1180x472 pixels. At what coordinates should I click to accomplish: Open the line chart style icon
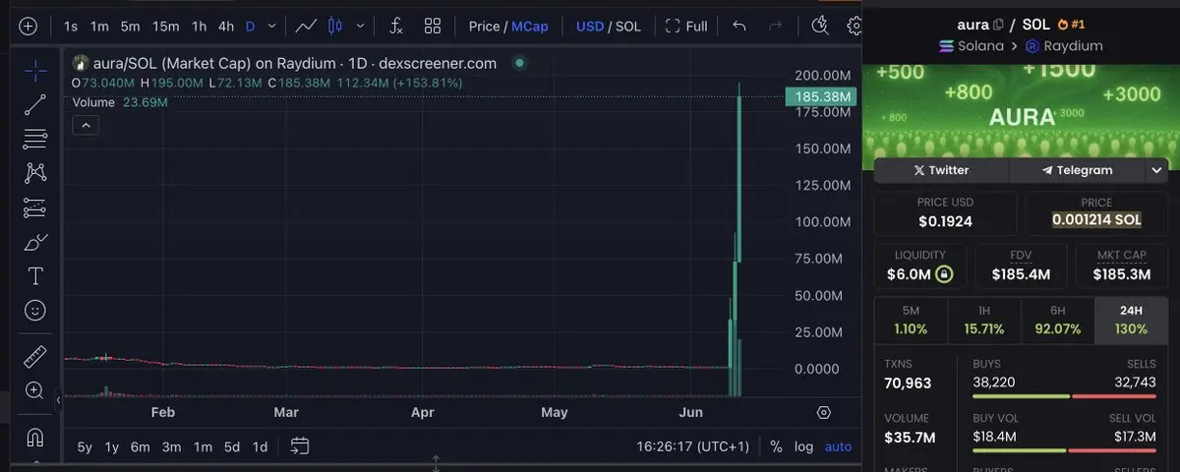point(306,27)
